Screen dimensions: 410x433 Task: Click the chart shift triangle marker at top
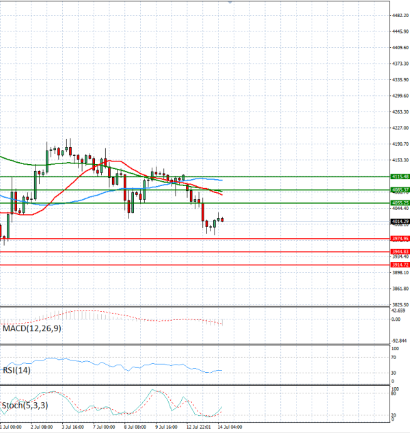(x=230, y=2)
